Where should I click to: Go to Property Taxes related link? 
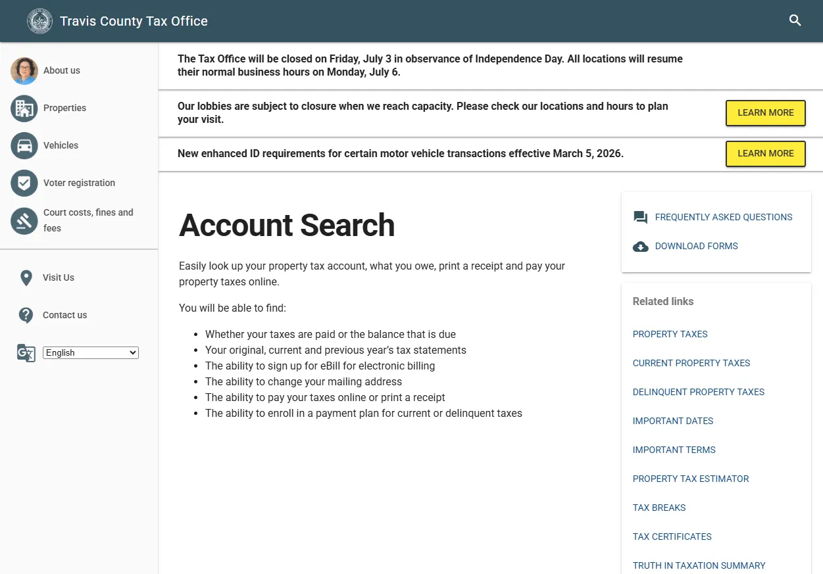coord(670,334)
